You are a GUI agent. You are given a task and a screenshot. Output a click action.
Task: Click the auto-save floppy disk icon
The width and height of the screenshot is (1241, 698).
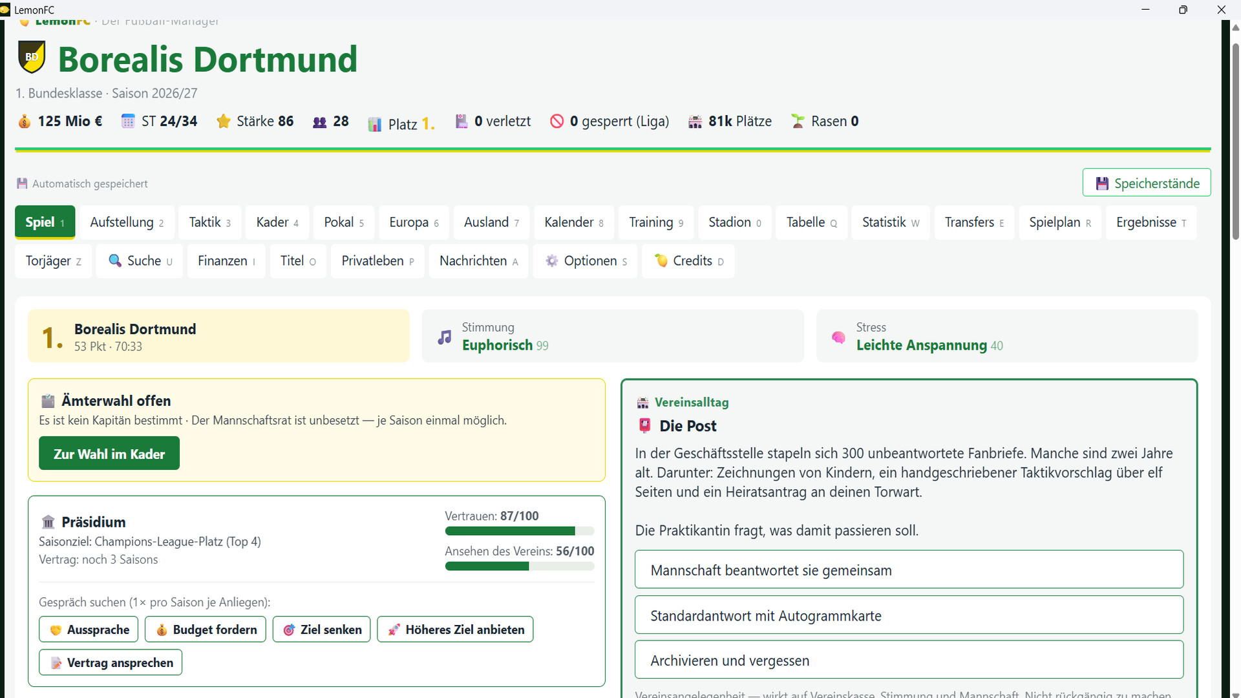click(22, 184)
